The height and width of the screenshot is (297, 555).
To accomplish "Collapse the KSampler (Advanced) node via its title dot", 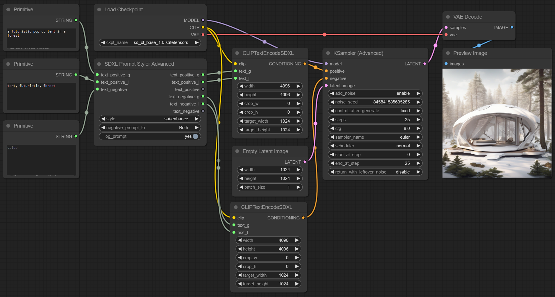I will click(x=328, y=53).
